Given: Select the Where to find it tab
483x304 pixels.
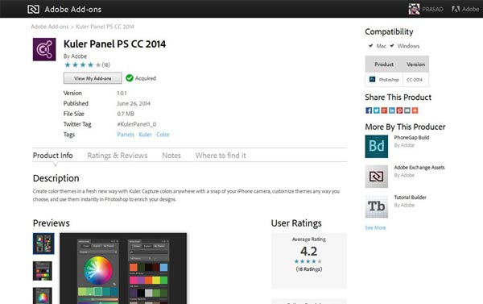Looking at the screenshot, I should [221, 156].
